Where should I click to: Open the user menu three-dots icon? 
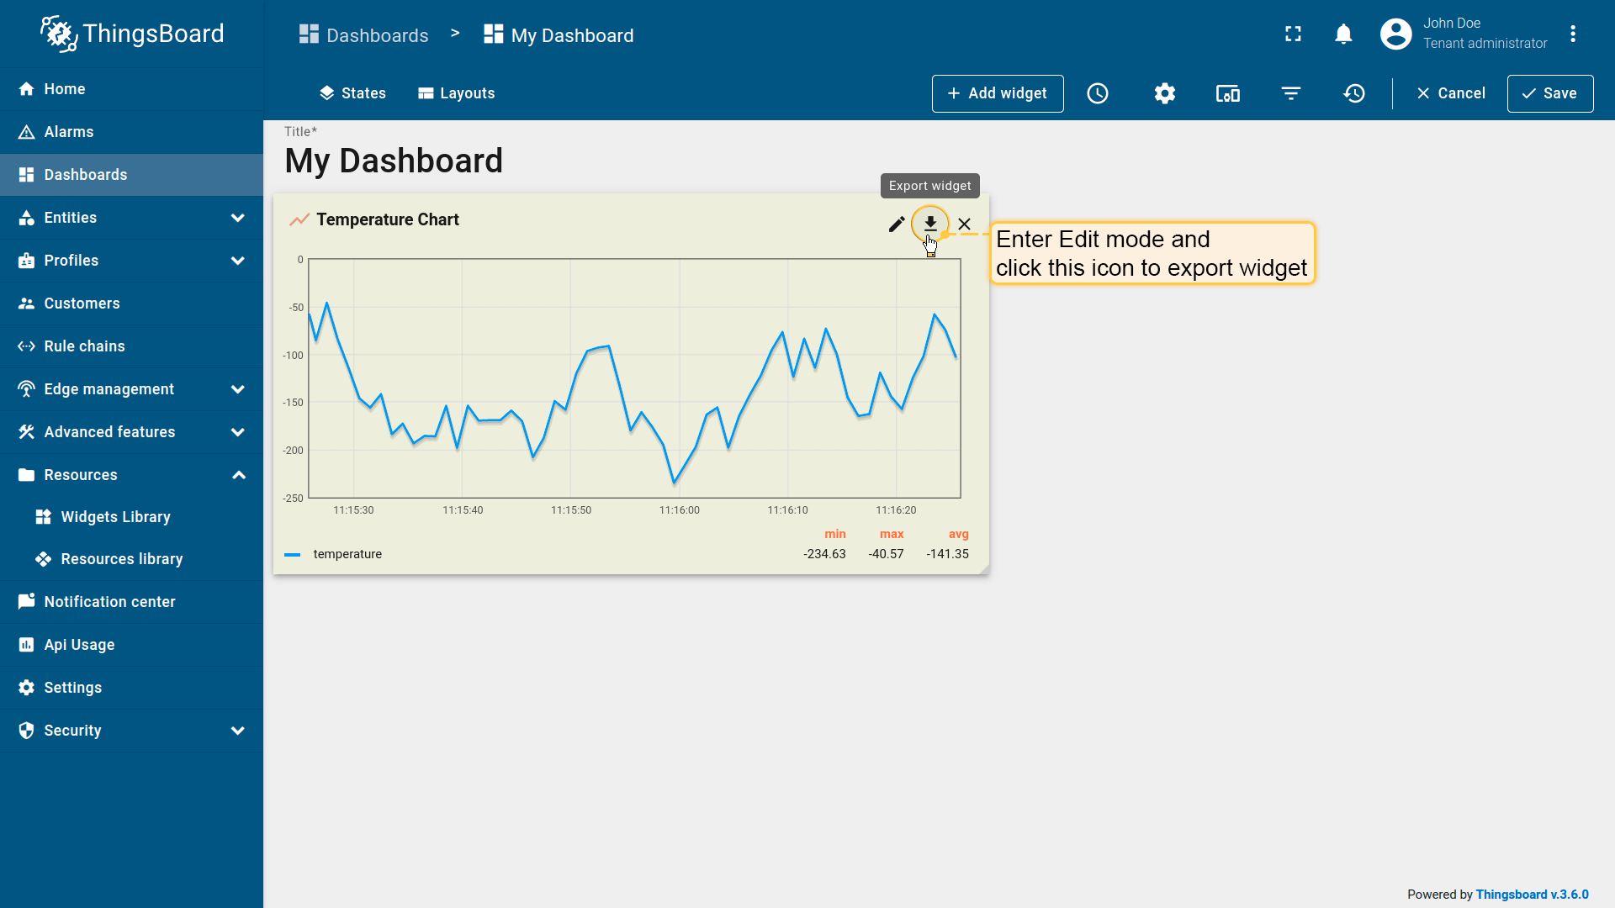[1572, 34]
